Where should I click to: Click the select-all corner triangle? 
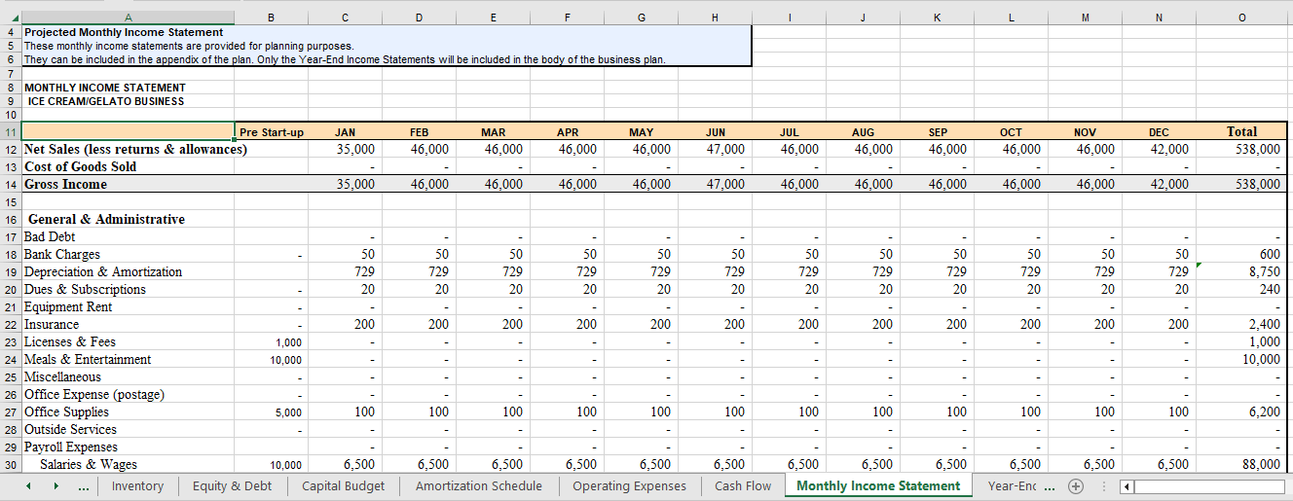click(10, 17)
